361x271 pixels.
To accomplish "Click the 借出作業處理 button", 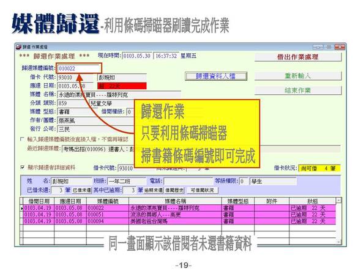I will (298, 57).
